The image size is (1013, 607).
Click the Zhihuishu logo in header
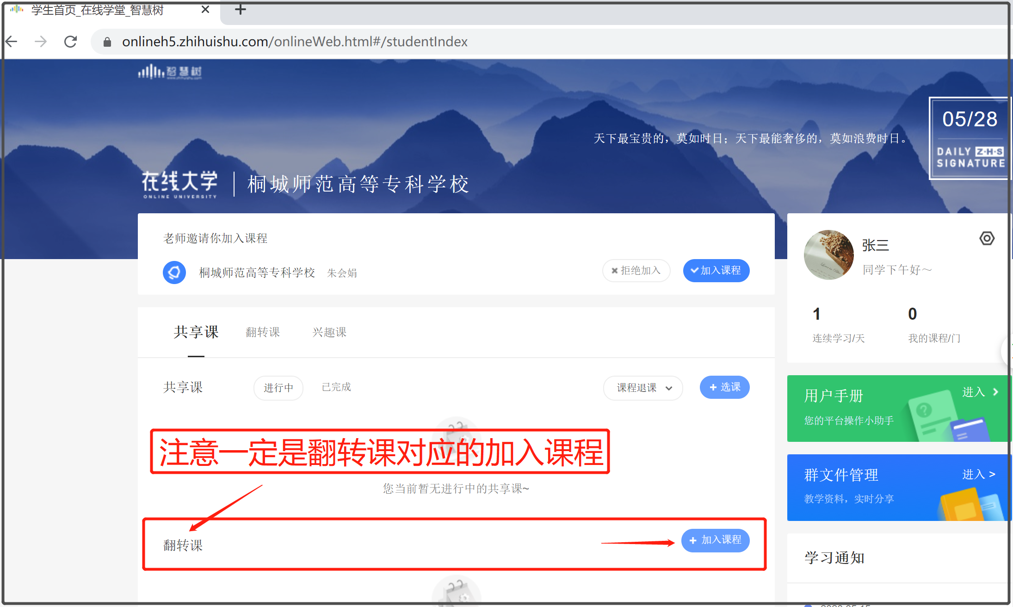click(x=170, y=72)
